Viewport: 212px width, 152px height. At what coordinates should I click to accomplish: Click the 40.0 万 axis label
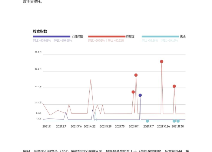point(38,87)
